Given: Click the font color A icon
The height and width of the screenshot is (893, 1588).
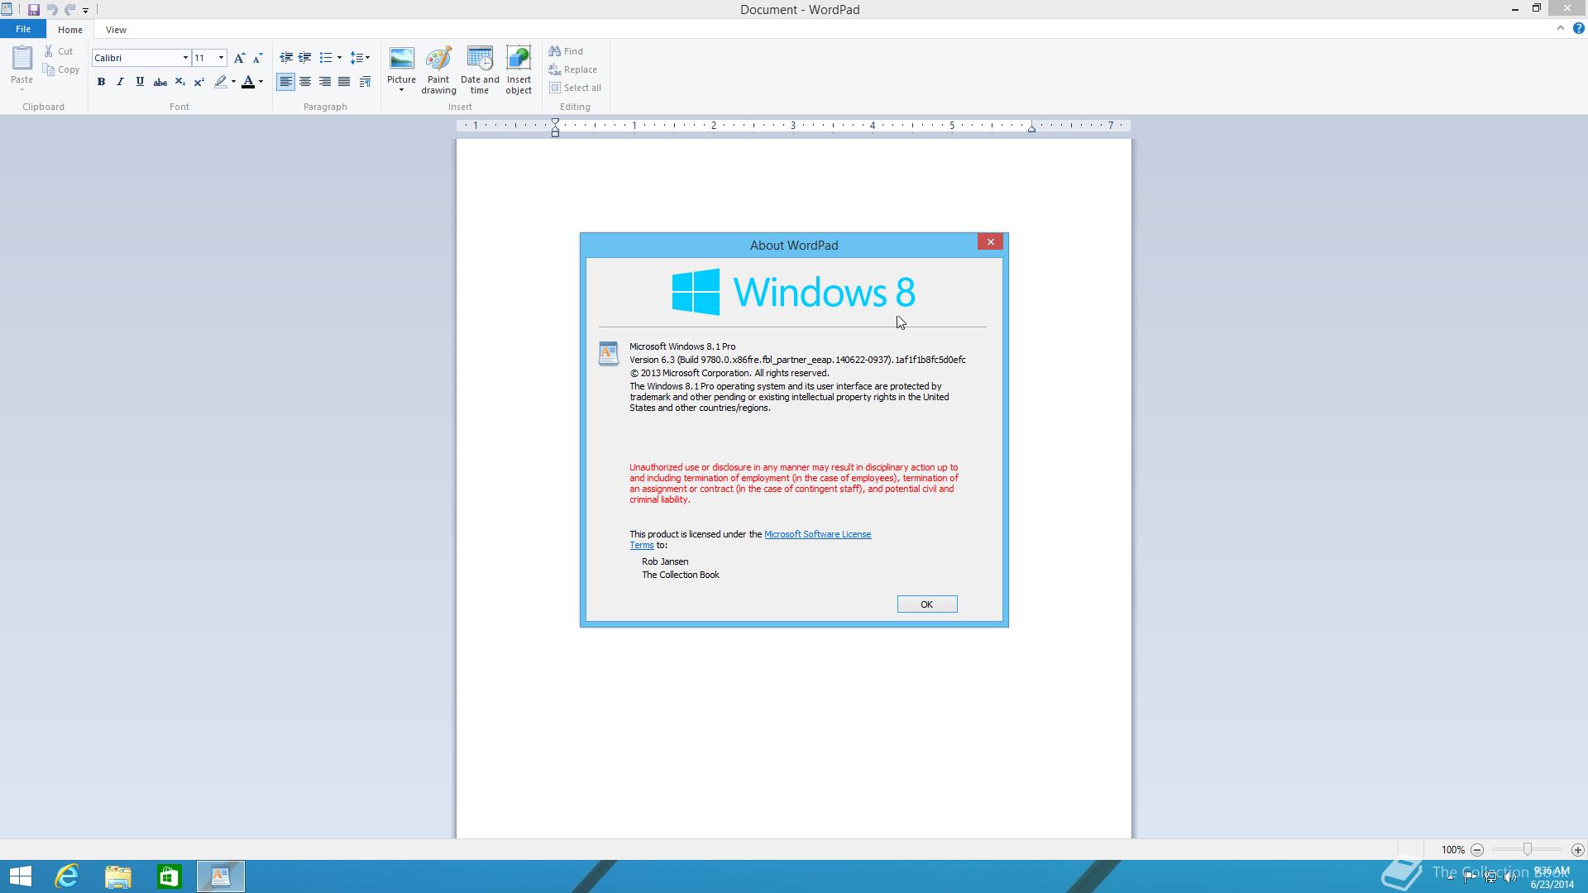Looking at the screenshot, I should pyautogui.click(x=247, y=82).
